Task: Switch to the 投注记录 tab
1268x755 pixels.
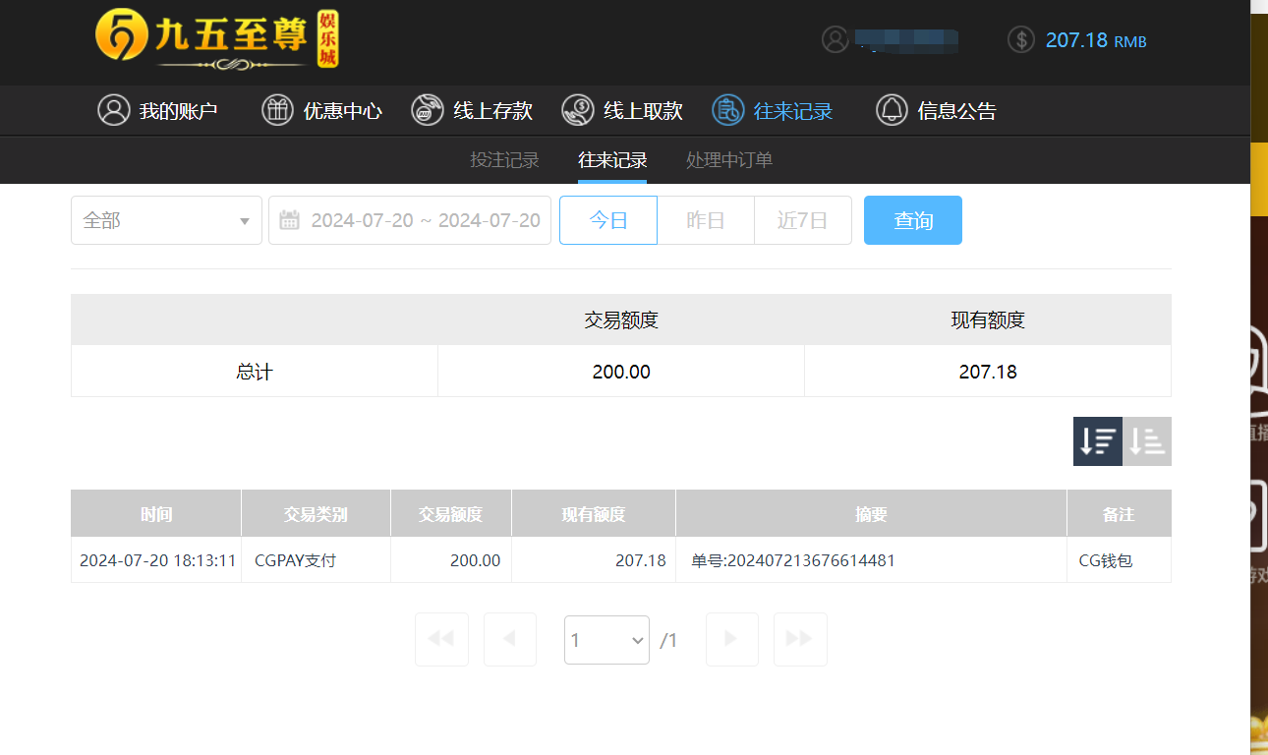Action: point(505,159)
